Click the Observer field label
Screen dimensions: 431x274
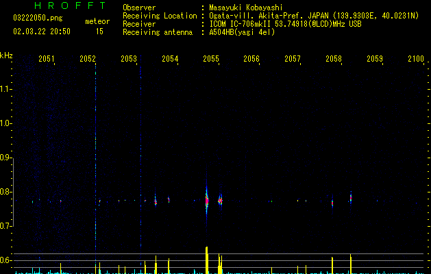(x=139, y=8)
